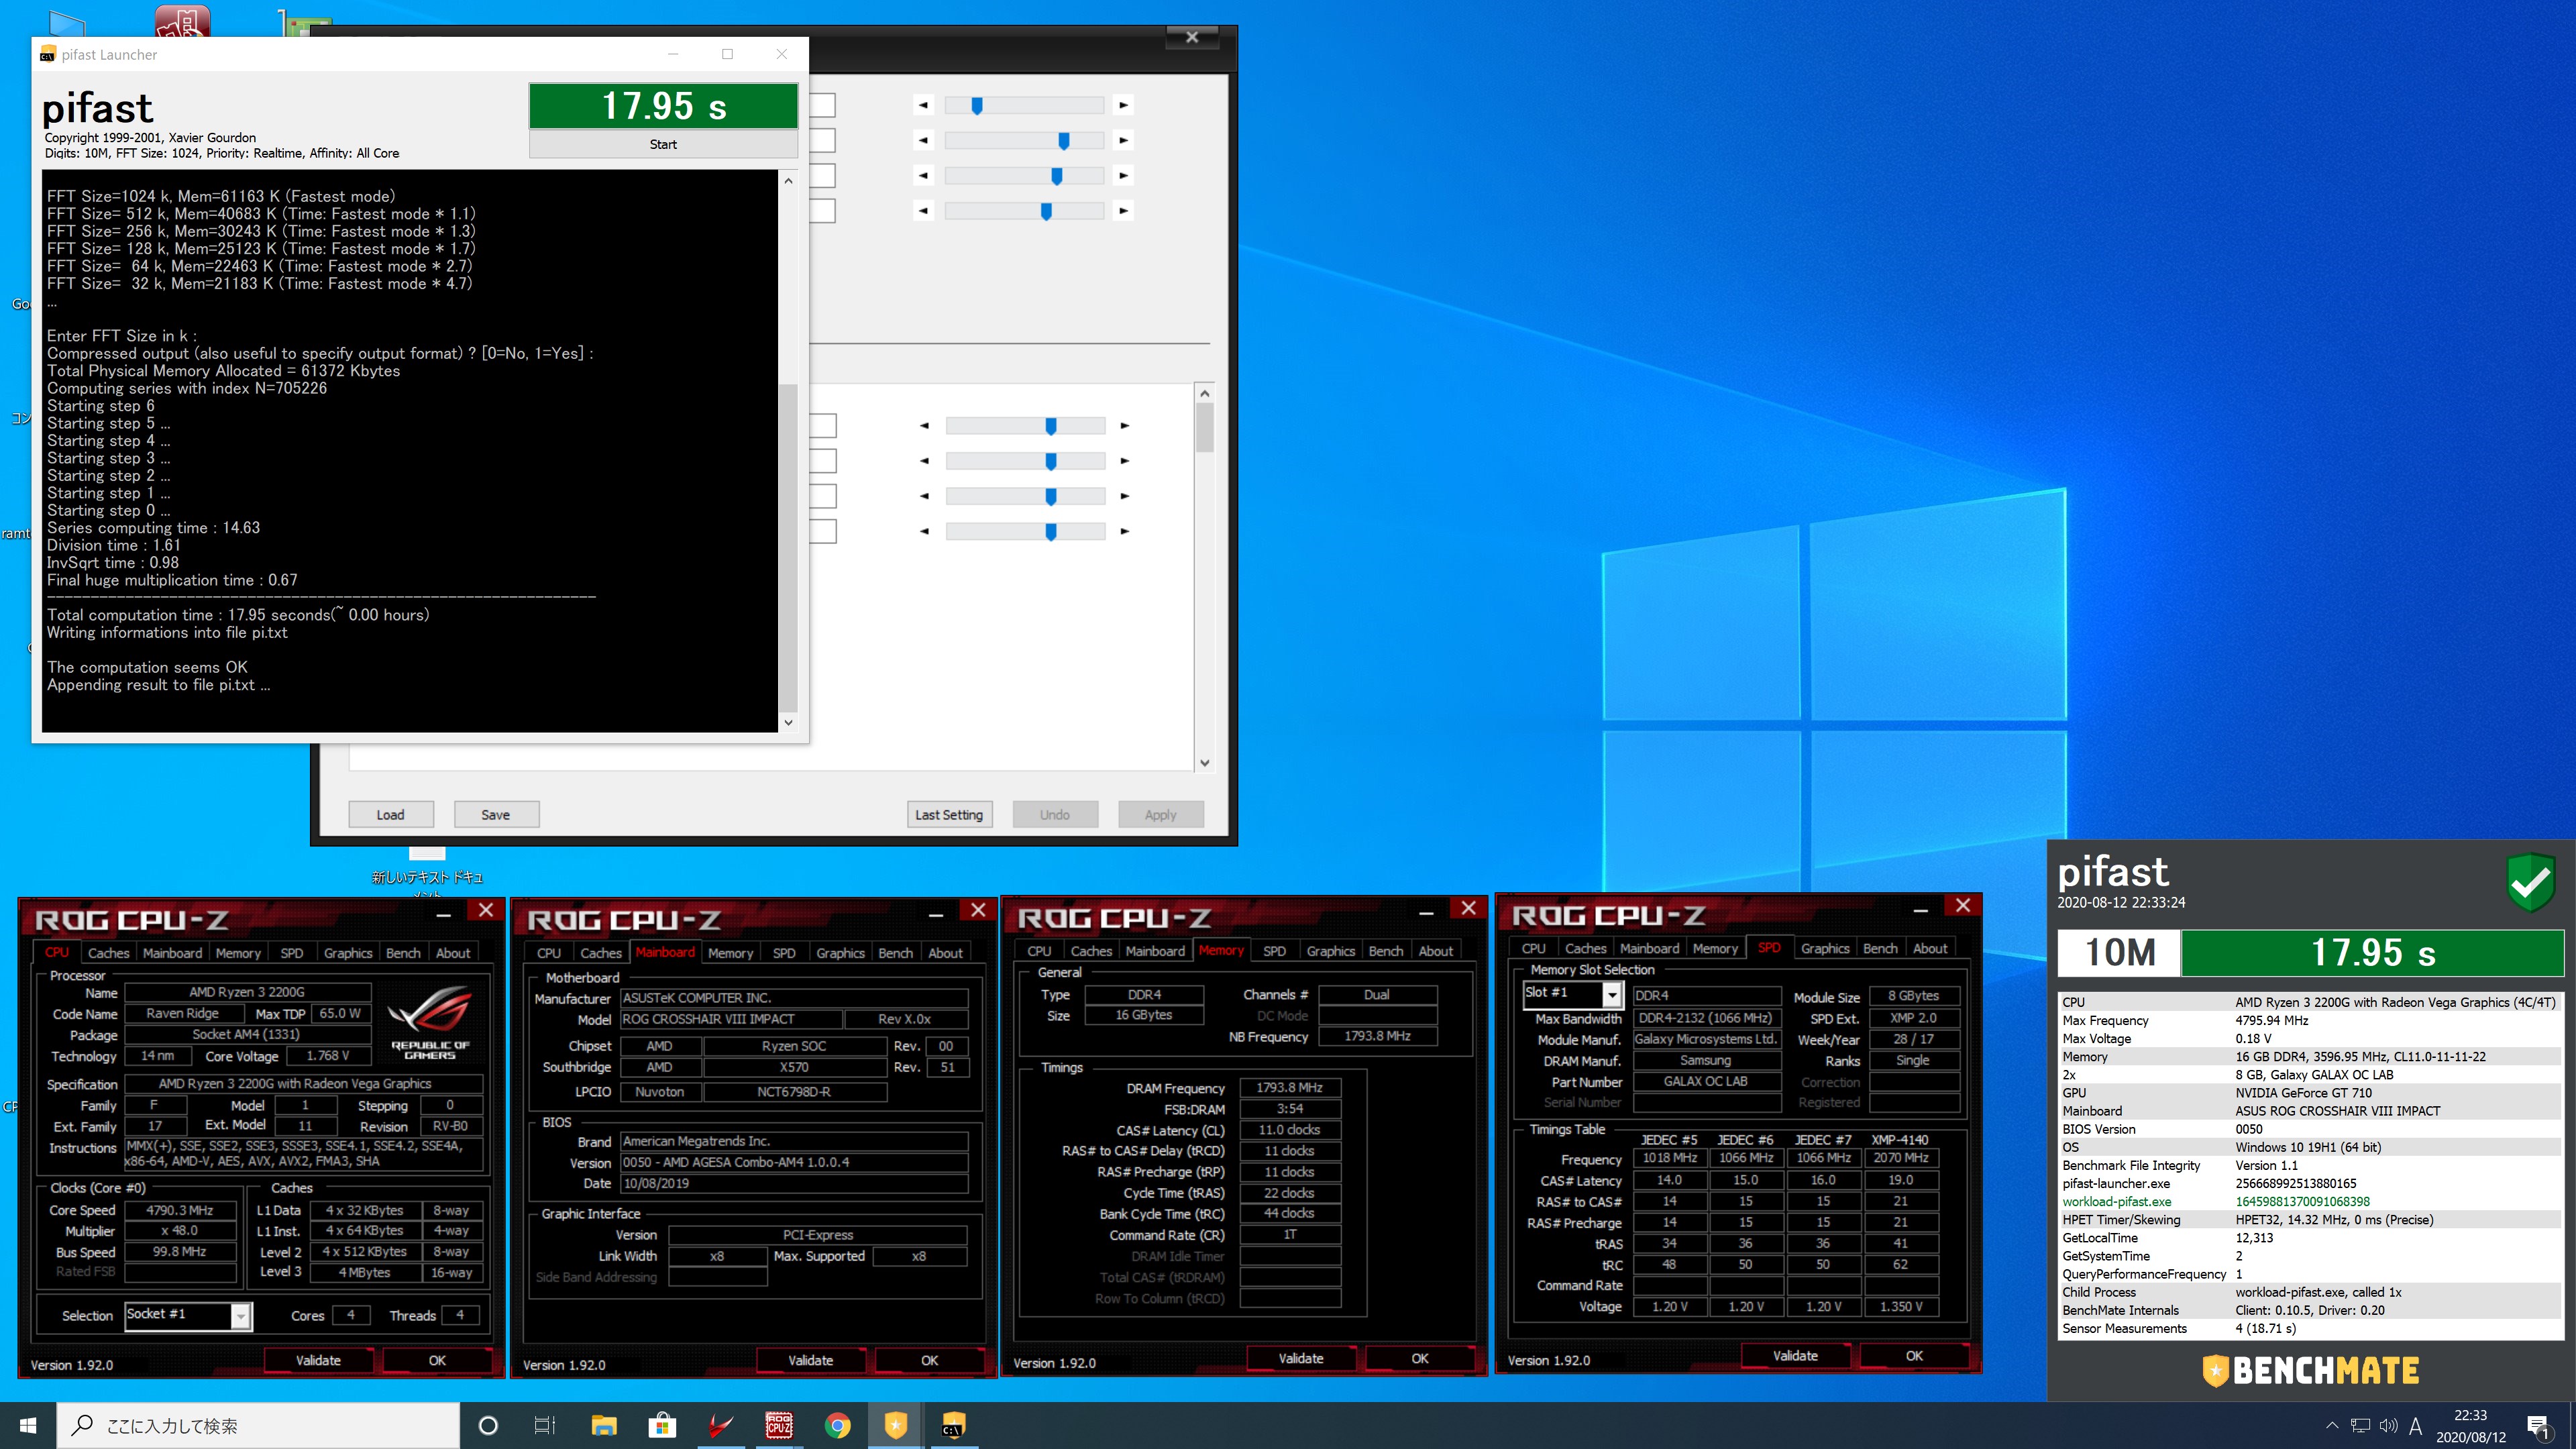Image resolution: width=2576 pixels, height=1449 pixels.
Task: Open Mainboard tab in the SPD window
Action: (1649, 948)
